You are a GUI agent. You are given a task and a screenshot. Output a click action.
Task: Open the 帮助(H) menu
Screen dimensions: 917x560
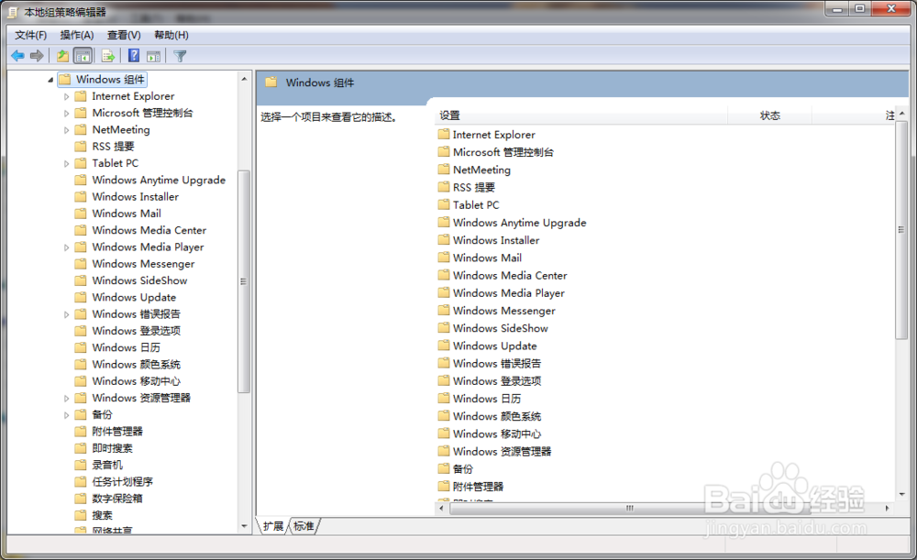pos(171,35)
